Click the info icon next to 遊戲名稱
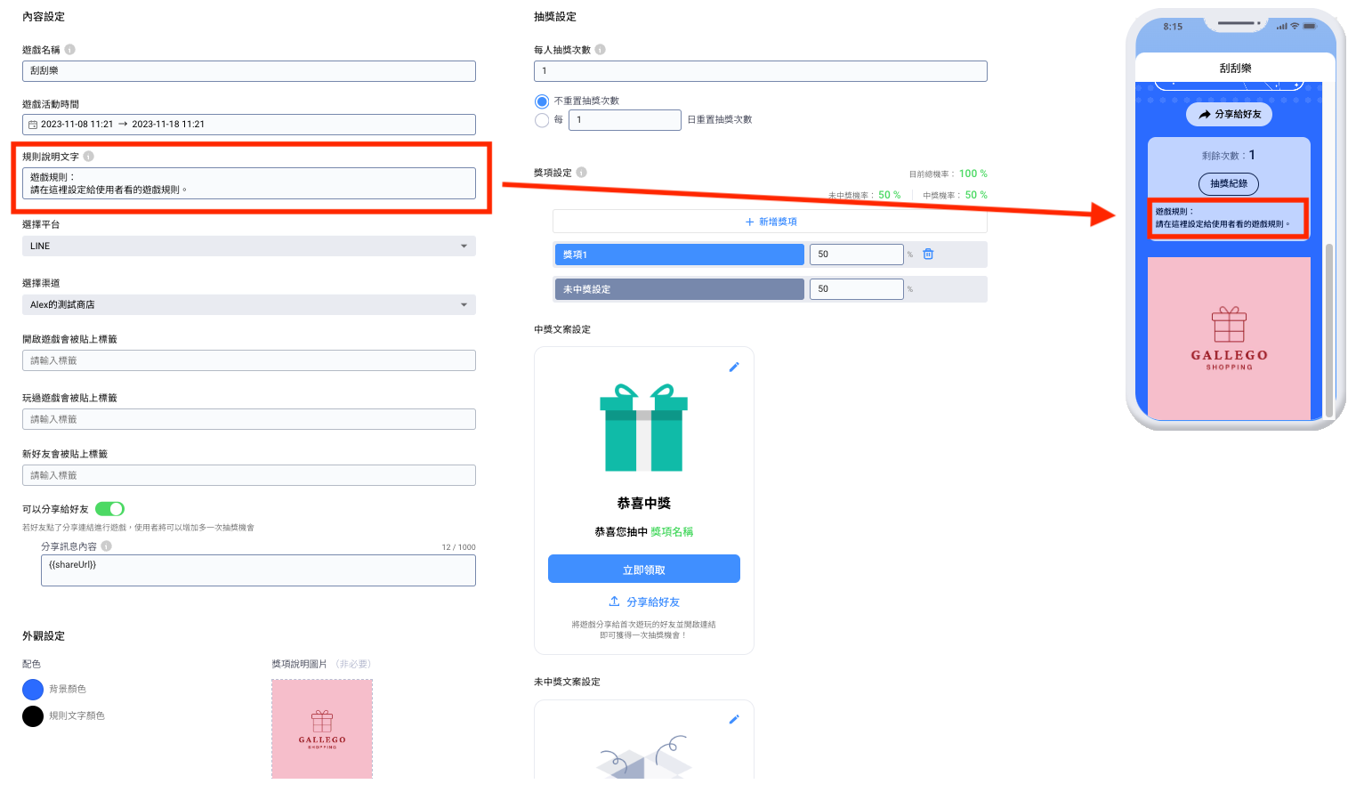 click(70, 50)
